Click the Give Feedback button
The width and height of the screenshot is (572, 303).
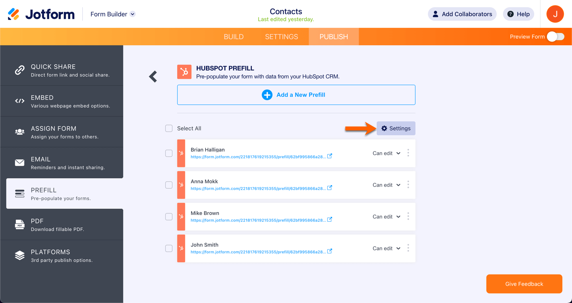tap(524, 284)
